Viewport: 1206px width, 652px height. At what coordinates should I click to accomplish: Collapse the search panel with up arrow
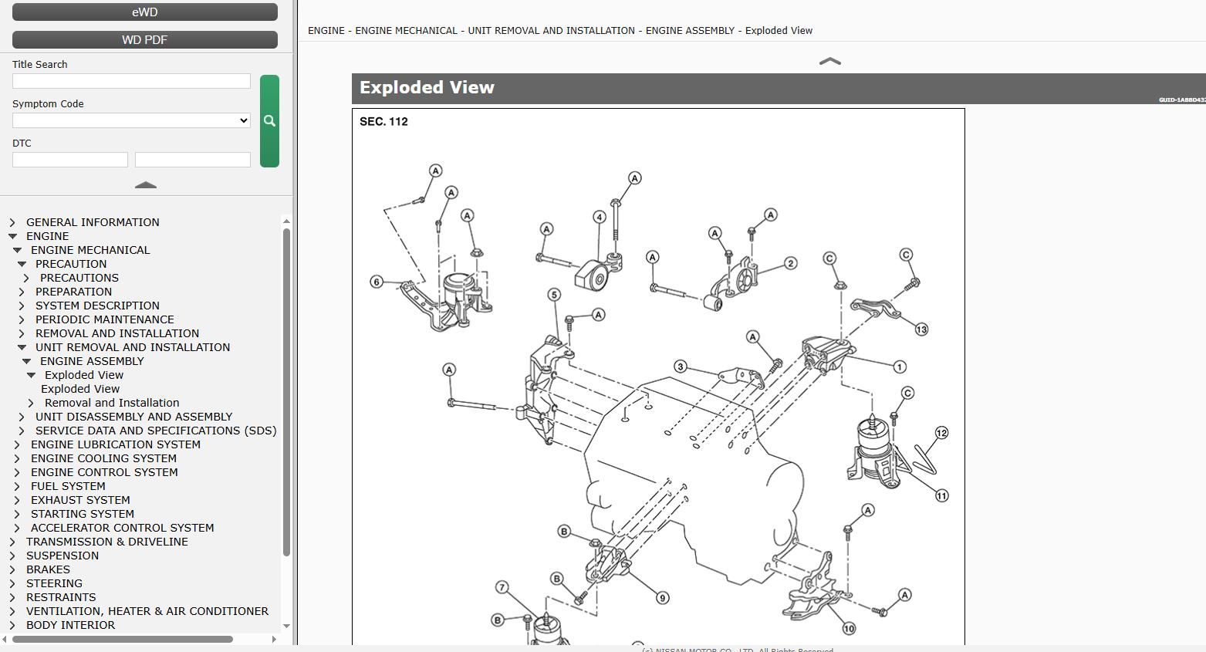(146, 185)
